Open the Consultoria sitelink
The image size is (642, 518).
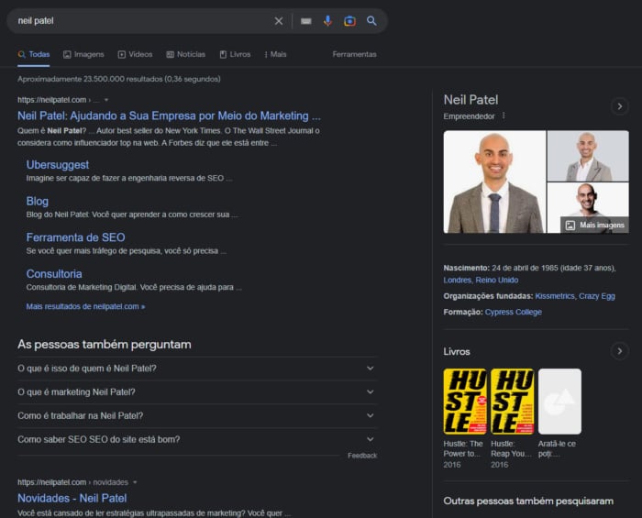pos(54,274)
